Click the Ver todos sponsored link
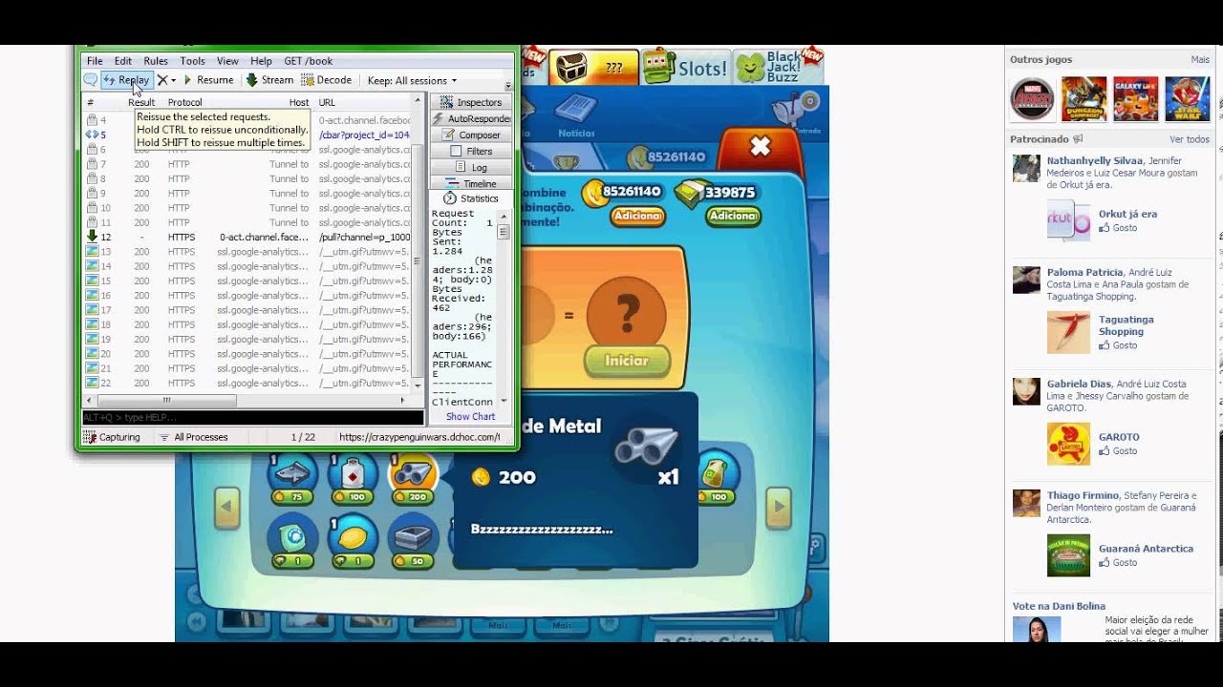The image size is (1223, 687). point(1190,139)
